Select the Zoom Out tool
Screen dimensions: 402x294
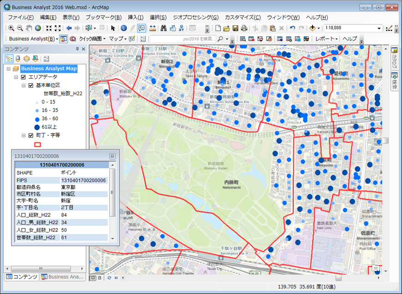coord(20,28)
